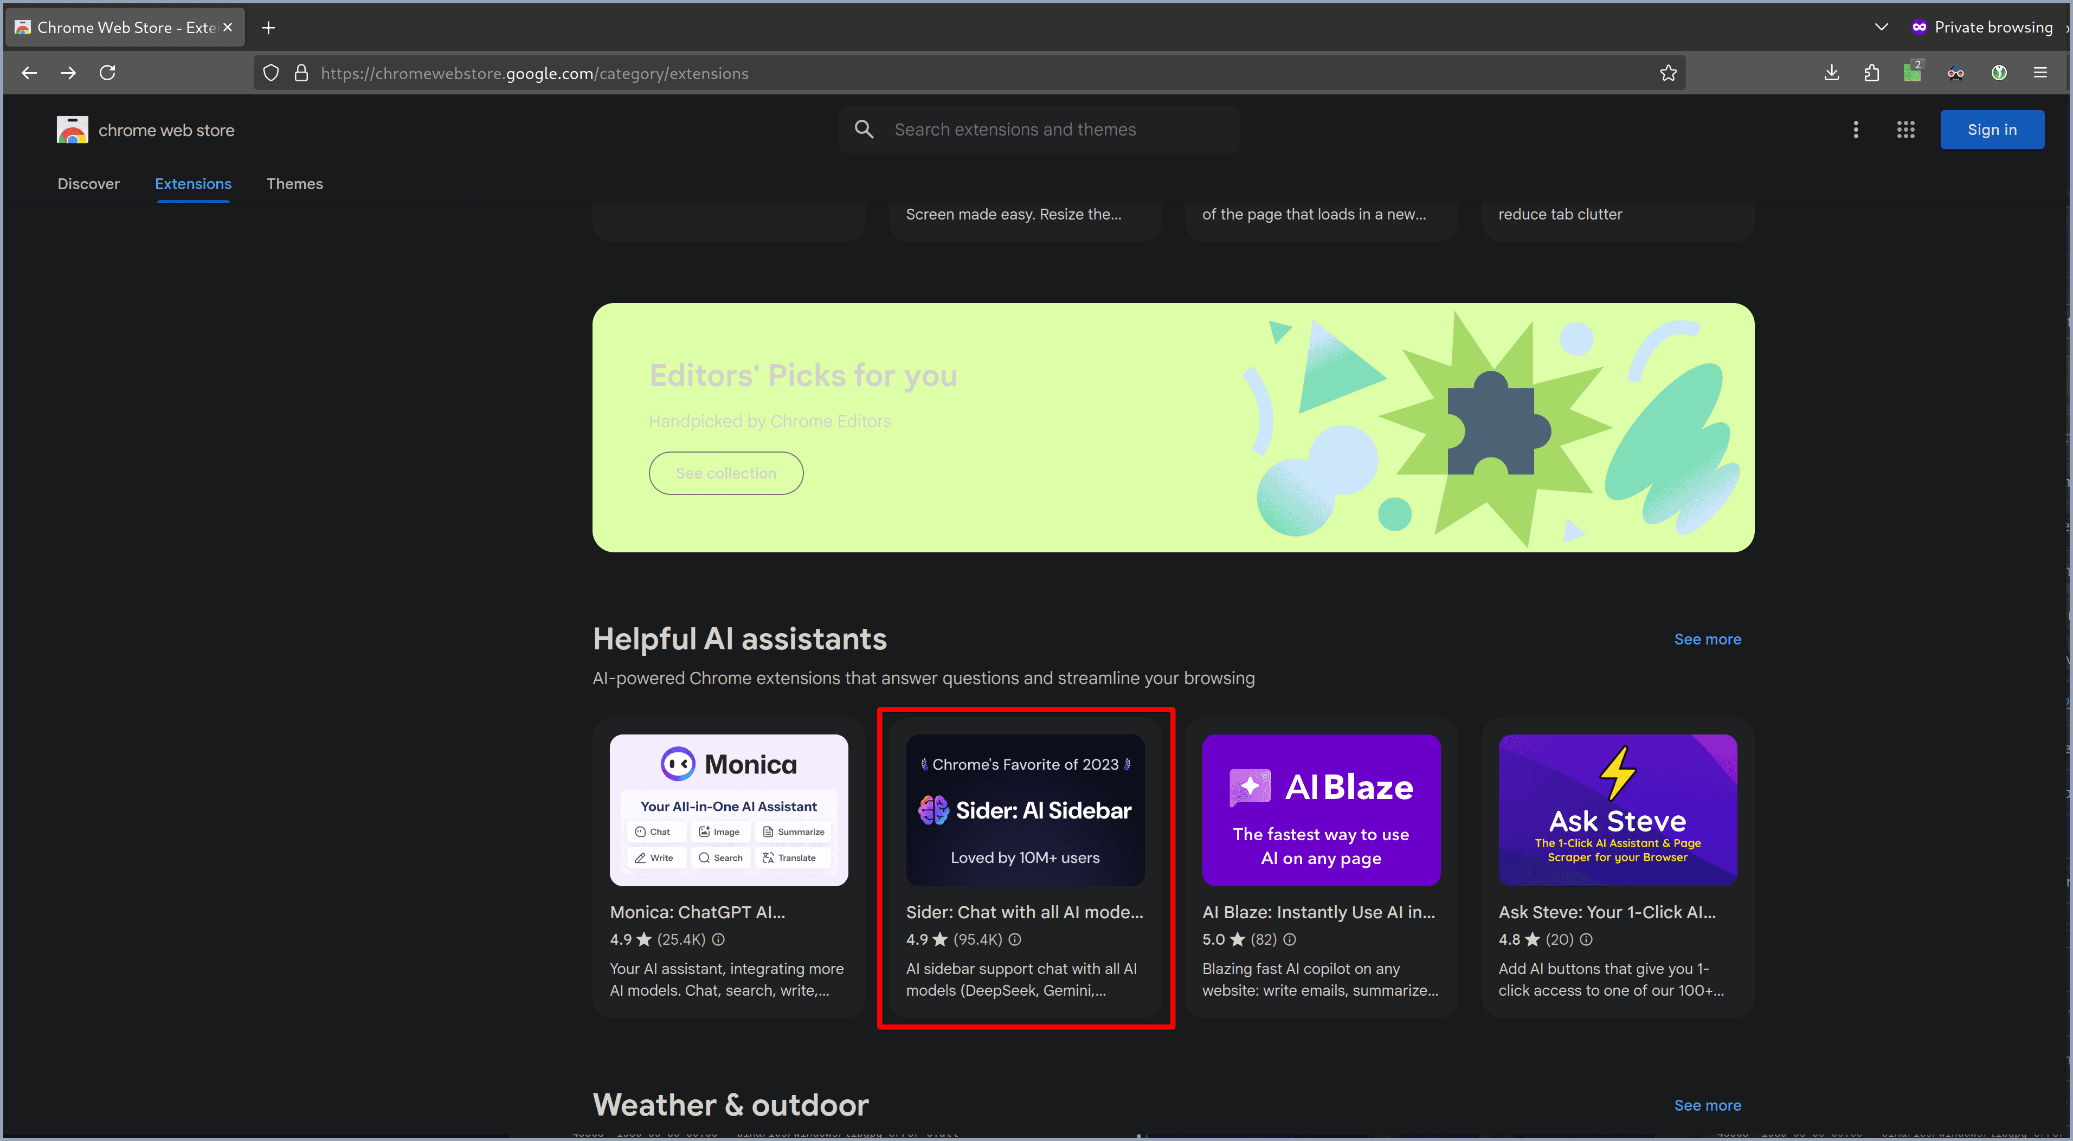Click the See collection button
Viewport: 2073px width, 1141px height.
pyautogui.click(x=726, y=473)
